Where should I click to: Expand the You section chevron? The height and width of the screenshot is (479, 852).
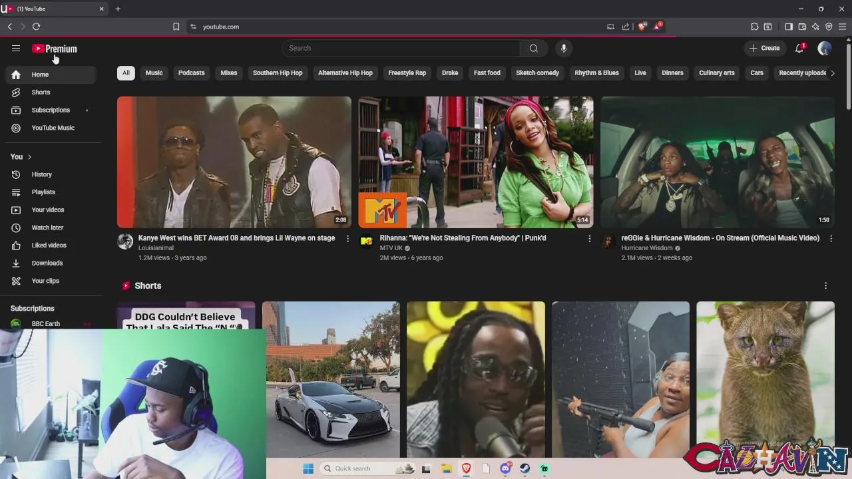(29, 157)
